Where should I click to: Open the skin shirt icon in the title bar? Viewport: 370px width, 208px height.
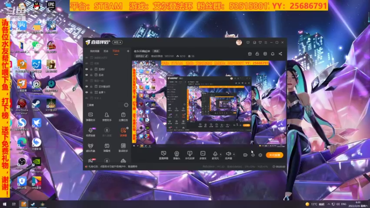(260, 43)
